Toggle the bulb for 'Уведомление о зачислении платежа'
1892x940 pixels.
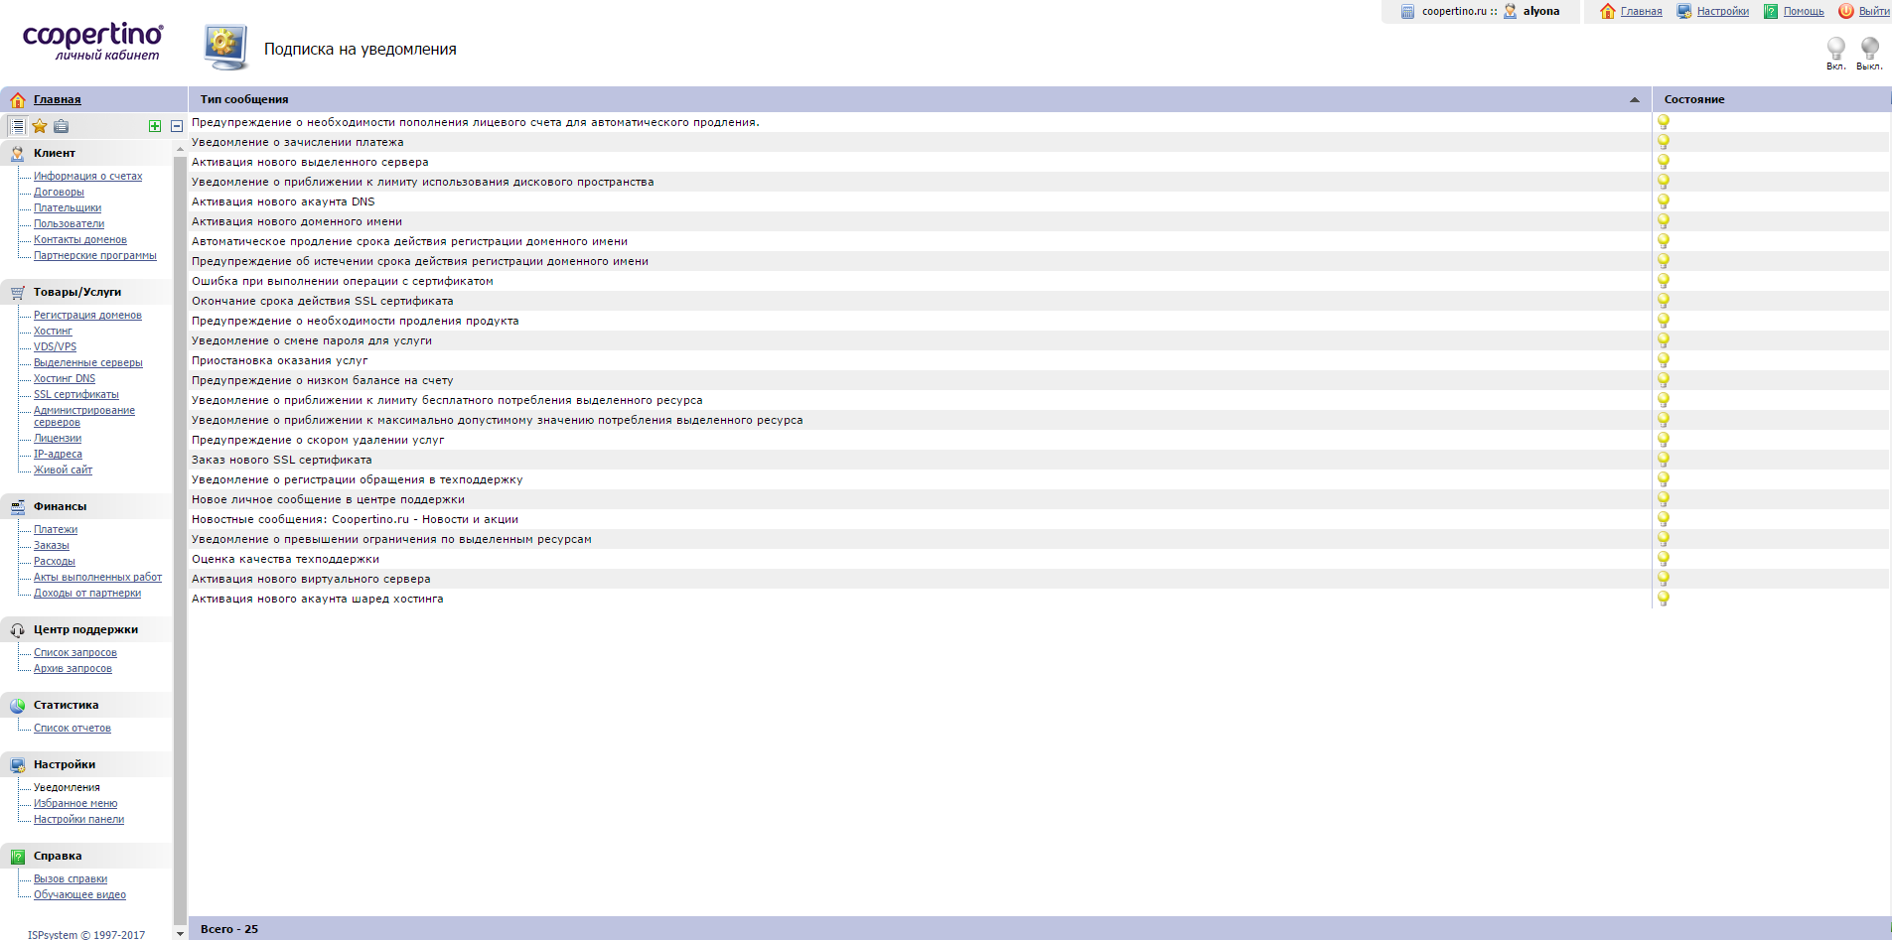pos(1664,142)
